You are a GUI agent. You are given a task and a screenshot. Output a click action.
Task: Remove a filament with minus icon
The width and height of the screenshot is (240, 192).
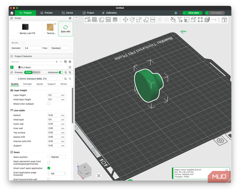tap(61, 62)
